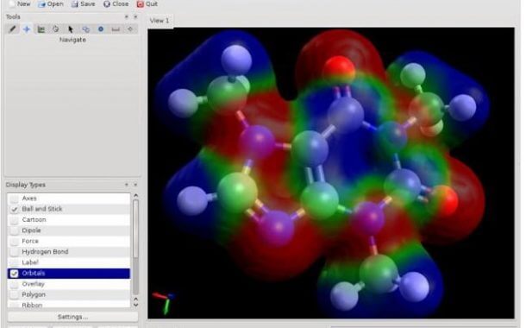The image size is (526, 328).
Task: Select the Draw pencil tool
Action: click(x=13, y=29)
